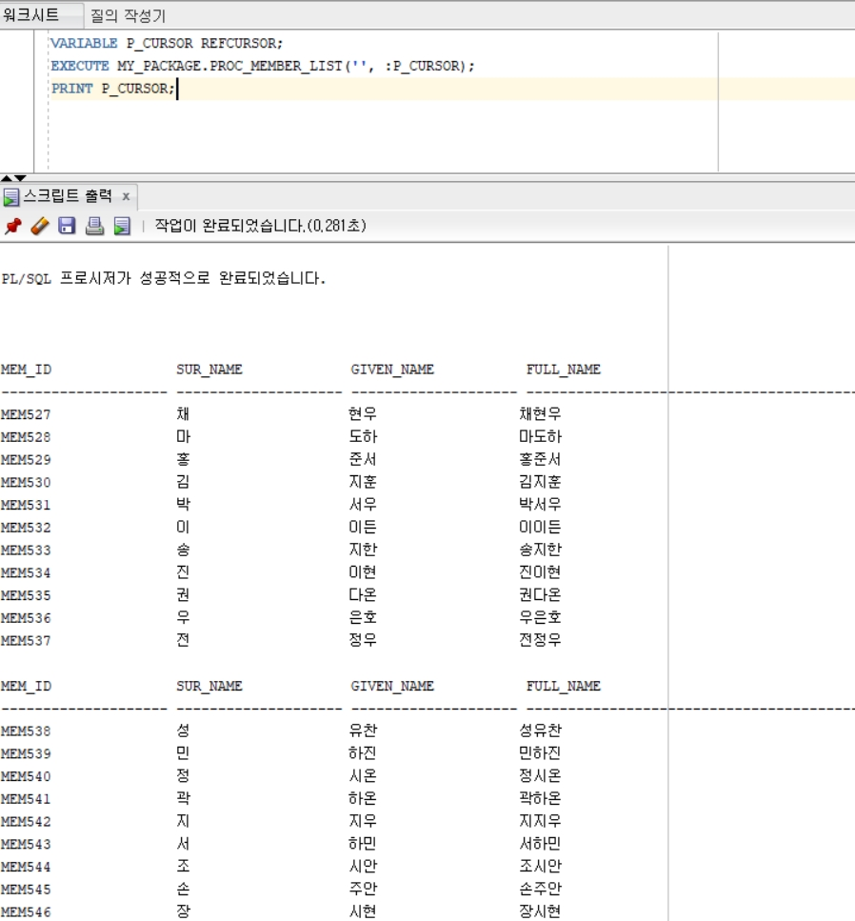
Task: Click full name 김지훈
Action: 540,482
